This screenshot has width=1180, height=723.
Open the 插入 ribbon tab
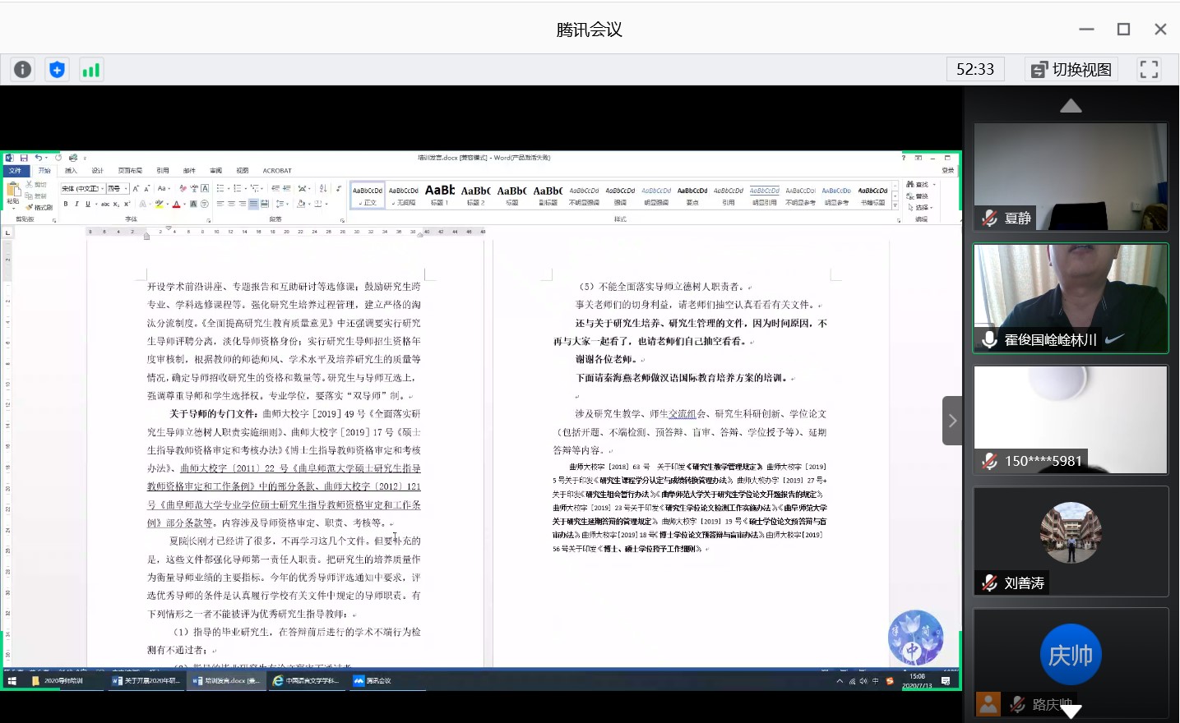tap(71, 171)
